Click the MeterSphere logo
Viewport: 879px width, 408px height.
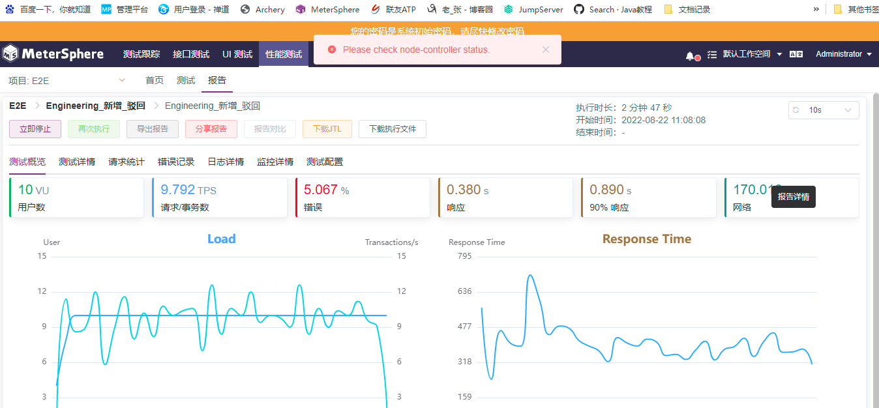tap(53, 53)
